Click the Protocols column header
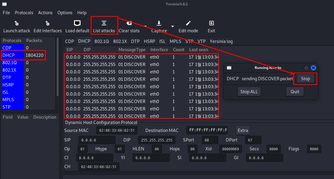This screenshot has height=179, width=334. click(x=12, y=41)
